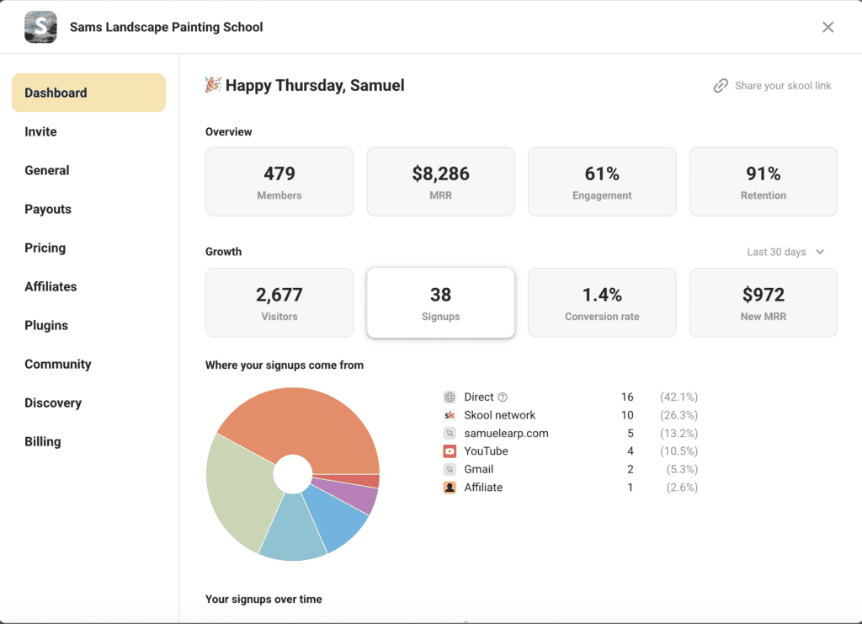
Task: Click the help question mark beside Direct
Action: [x=503, y=397]
